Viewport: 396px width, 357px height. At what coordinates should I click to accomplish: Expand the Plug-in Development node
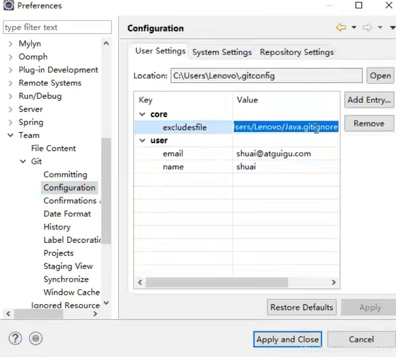tap(10, 70)
